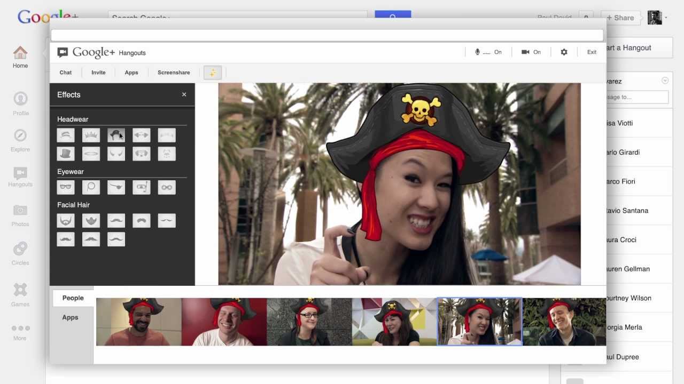
Task: Pick the short thick mustache effect
Action: (x=141, y=221)
